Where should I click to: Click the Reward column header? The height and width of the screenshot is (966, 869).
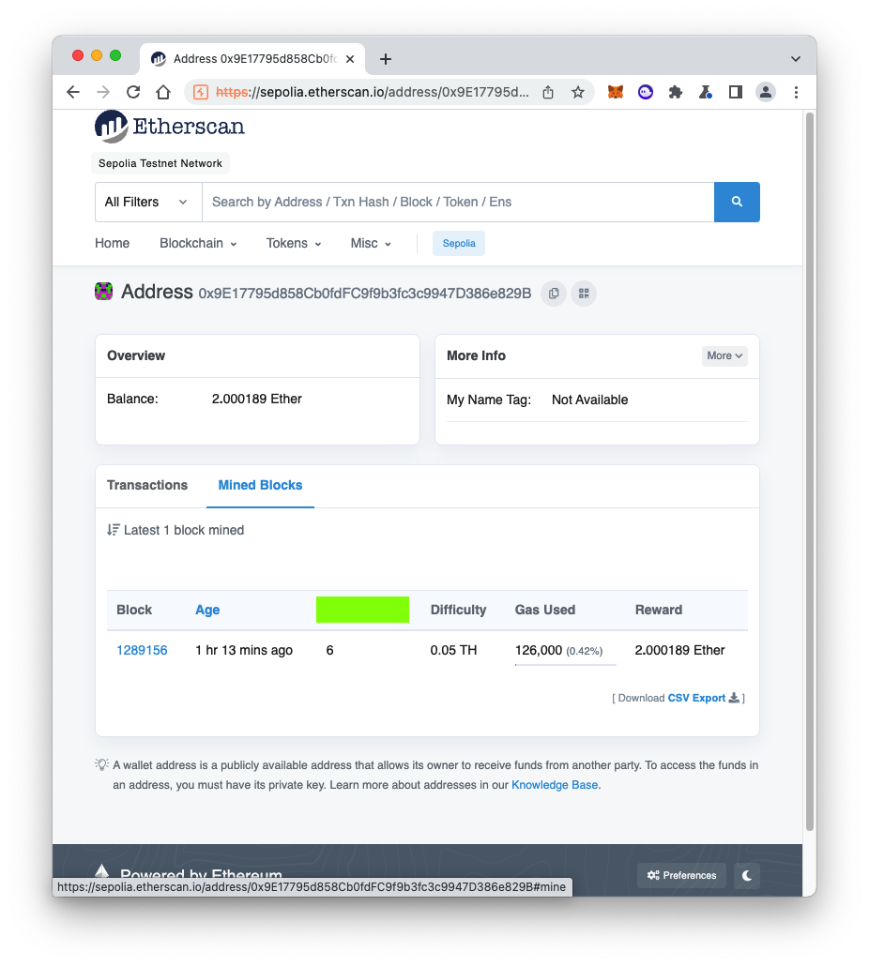(x=659, y=610)
